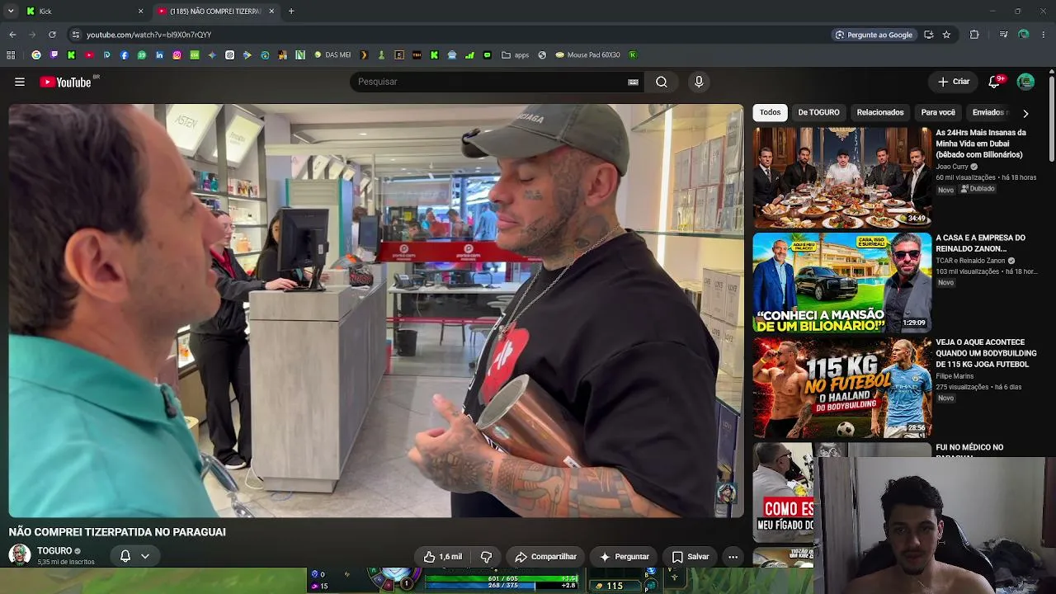Screen dimensions: 1056x594
Task: Click the Criar button
Action: tap(954, 82)
